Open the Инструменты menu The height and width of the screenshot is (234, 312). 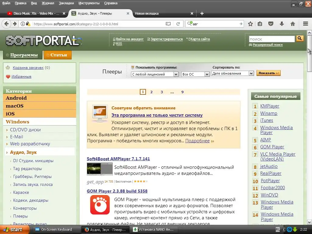point(89,3)
